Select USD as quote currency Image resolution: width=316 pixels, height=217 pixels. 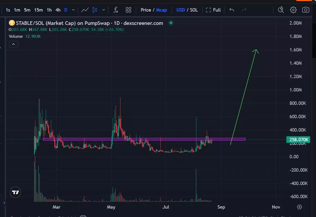point(181,10)
